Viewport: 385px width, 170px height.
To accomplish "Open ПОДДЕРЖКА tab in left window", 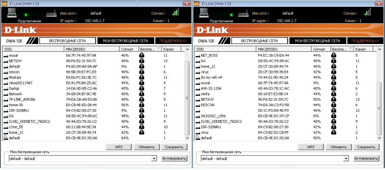I will tap(173, 41).
